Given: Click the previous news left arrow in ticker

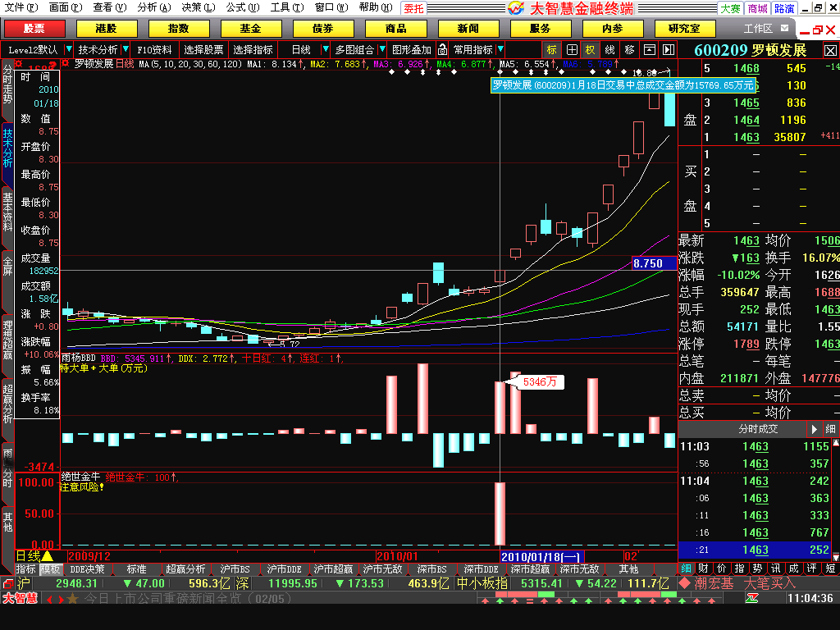Looking at the screenshot, I should click(49, 599).
